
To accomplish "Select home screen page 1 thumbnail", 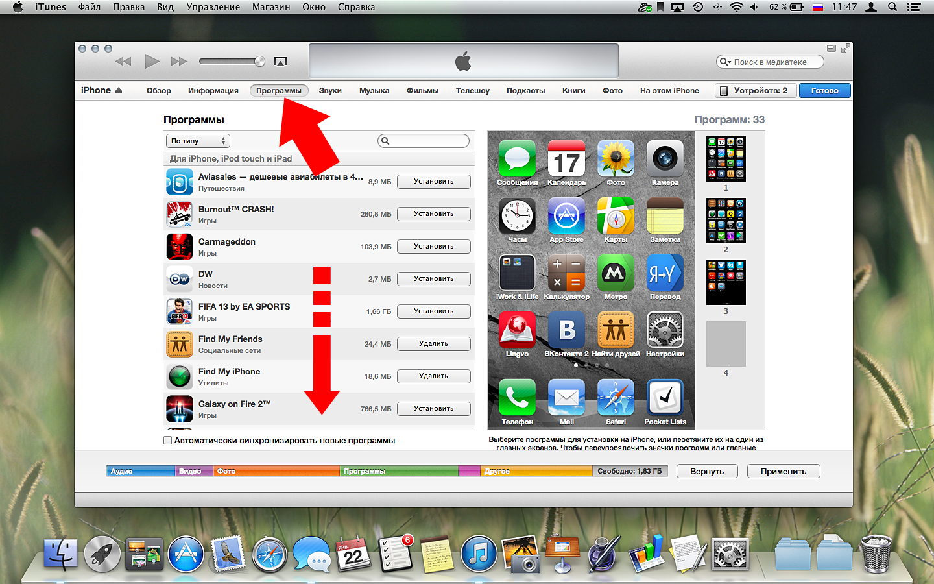I will point(726,159).
